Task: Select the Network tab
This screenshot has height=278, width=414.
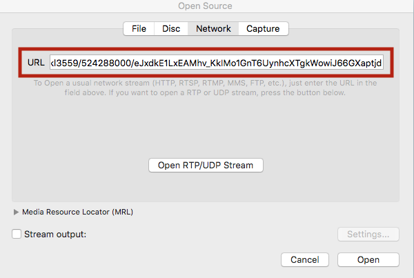Action: (x=213, y=28)
